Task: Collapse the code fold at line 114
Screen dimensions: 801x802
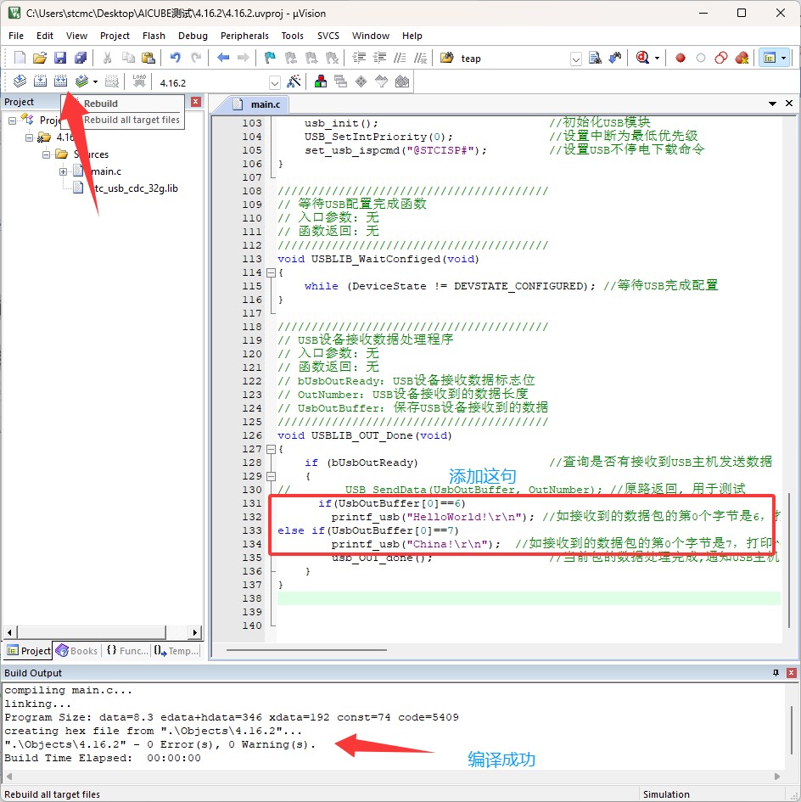Action: (x=271, y=272)
